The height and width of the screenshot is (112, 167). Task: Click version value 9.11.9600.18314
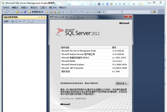pos(120,65)
